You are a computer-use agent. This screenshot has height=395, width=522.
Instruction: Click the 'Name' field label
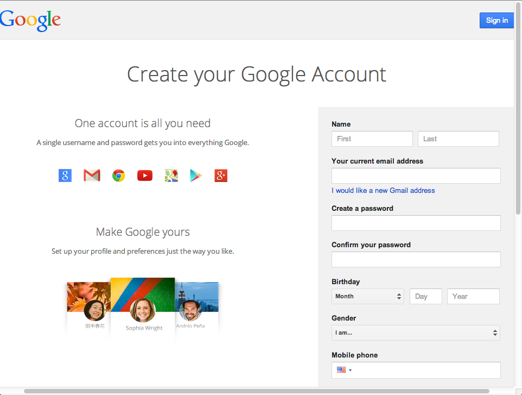click(x=341, y=124)
